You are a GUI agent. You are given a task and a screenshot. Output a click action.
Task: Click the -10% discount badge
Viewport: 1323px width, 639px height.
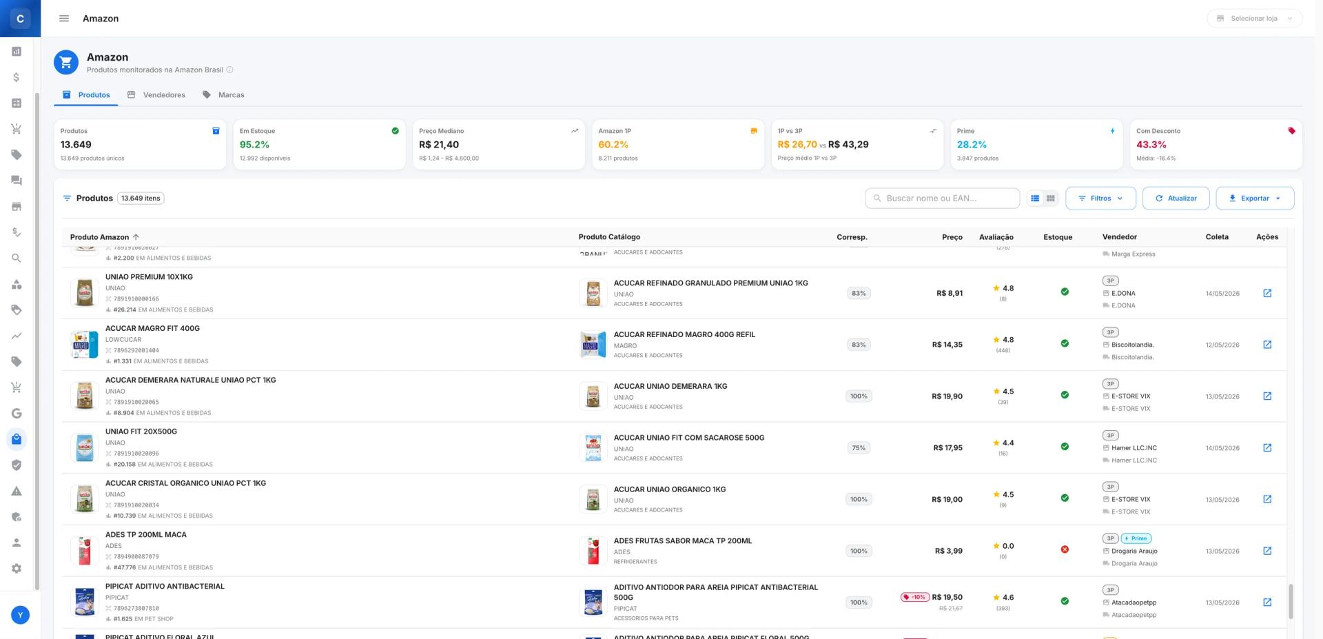click(915, 597)
